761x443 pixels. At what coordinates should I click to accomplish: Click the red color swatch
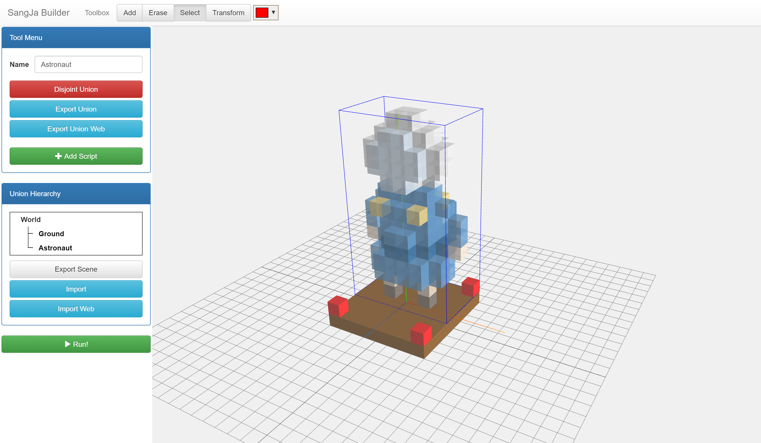point(262,13)
